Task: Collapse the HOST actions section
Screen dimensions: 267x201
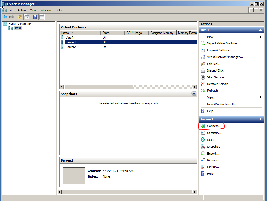Action: pos(260,30)
